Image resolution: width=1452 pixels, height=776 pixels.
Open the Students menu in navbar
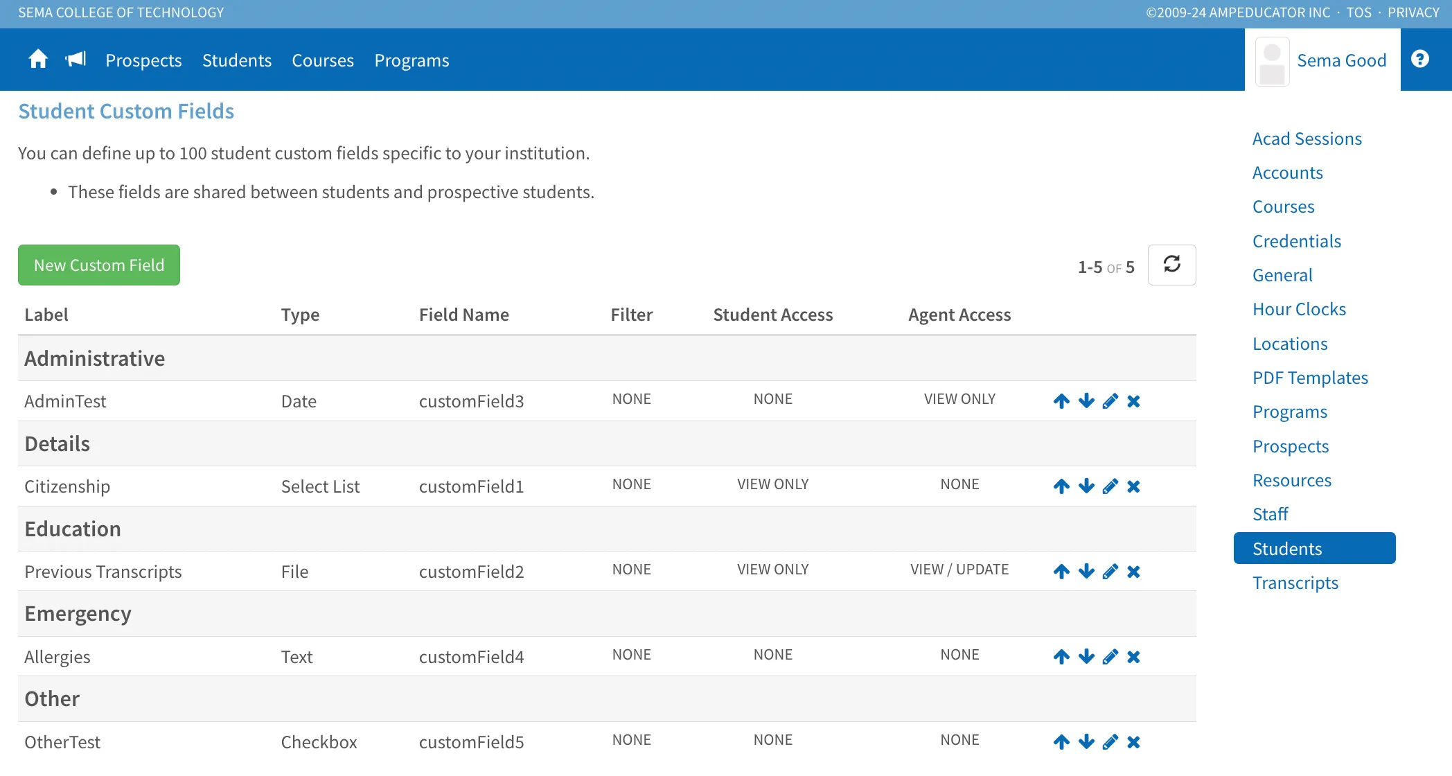click(237, 60)
